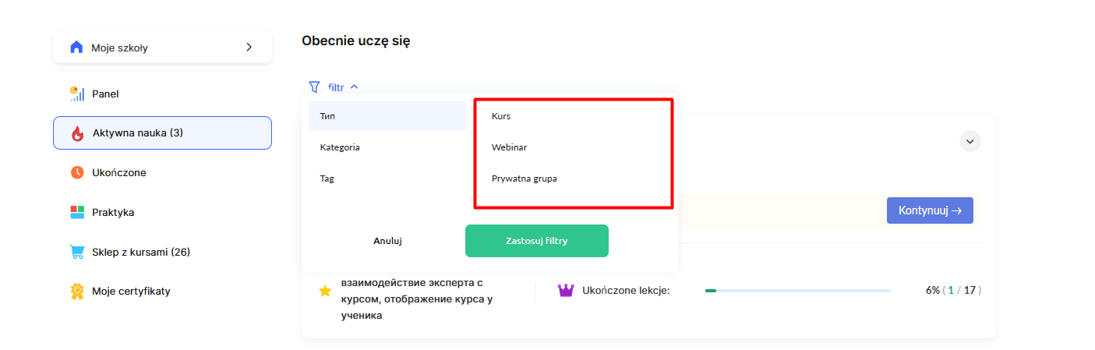Click the funnel filter icon
Viewport: 1095px width, 350px height.
pyautogui.click(x=315, y=87)
